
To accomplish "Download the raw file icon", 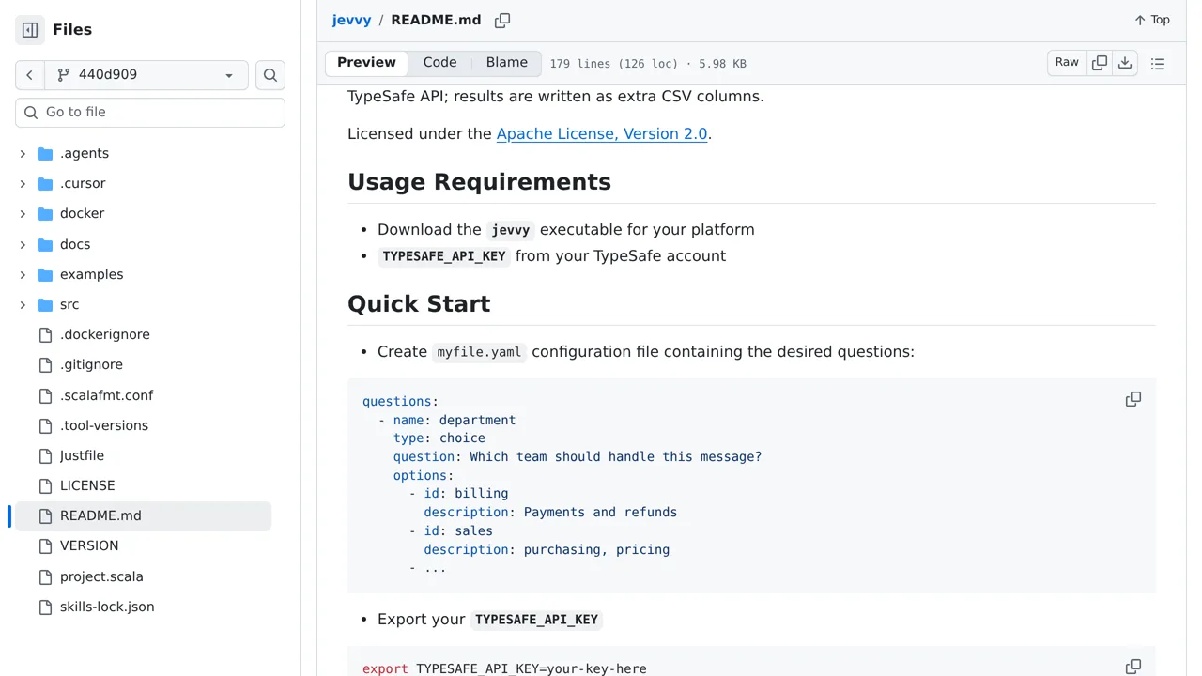I will [1125, 63].
